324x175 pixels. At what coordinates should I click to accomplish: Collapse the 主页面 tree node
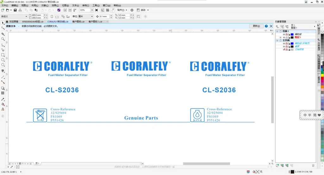(277, 40)
